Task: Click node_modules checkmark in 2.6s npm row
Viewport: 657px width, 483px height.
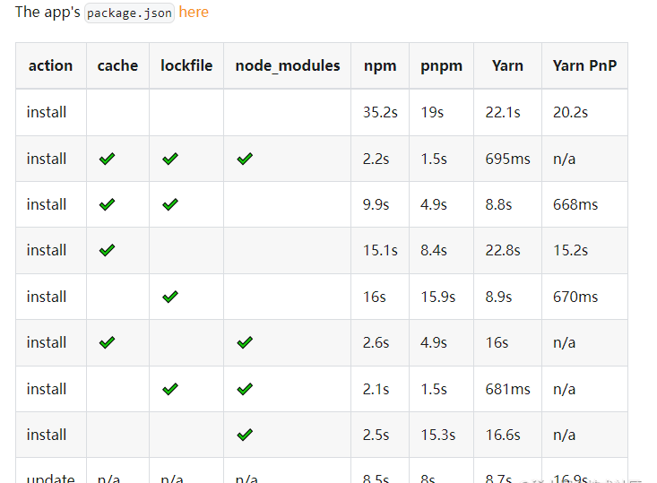Action: pyautogui.click(x=245, y=342)
